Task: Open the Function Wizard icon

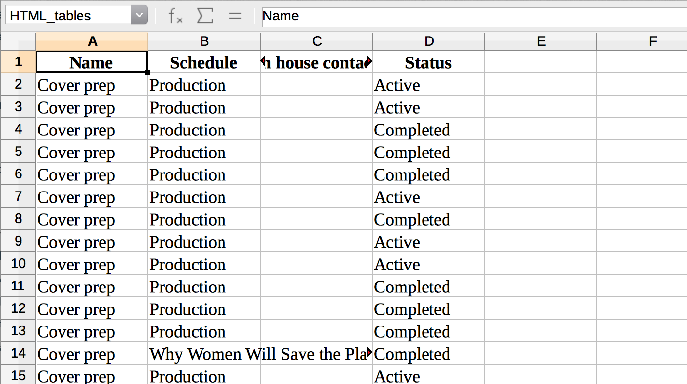Action: 175,16
